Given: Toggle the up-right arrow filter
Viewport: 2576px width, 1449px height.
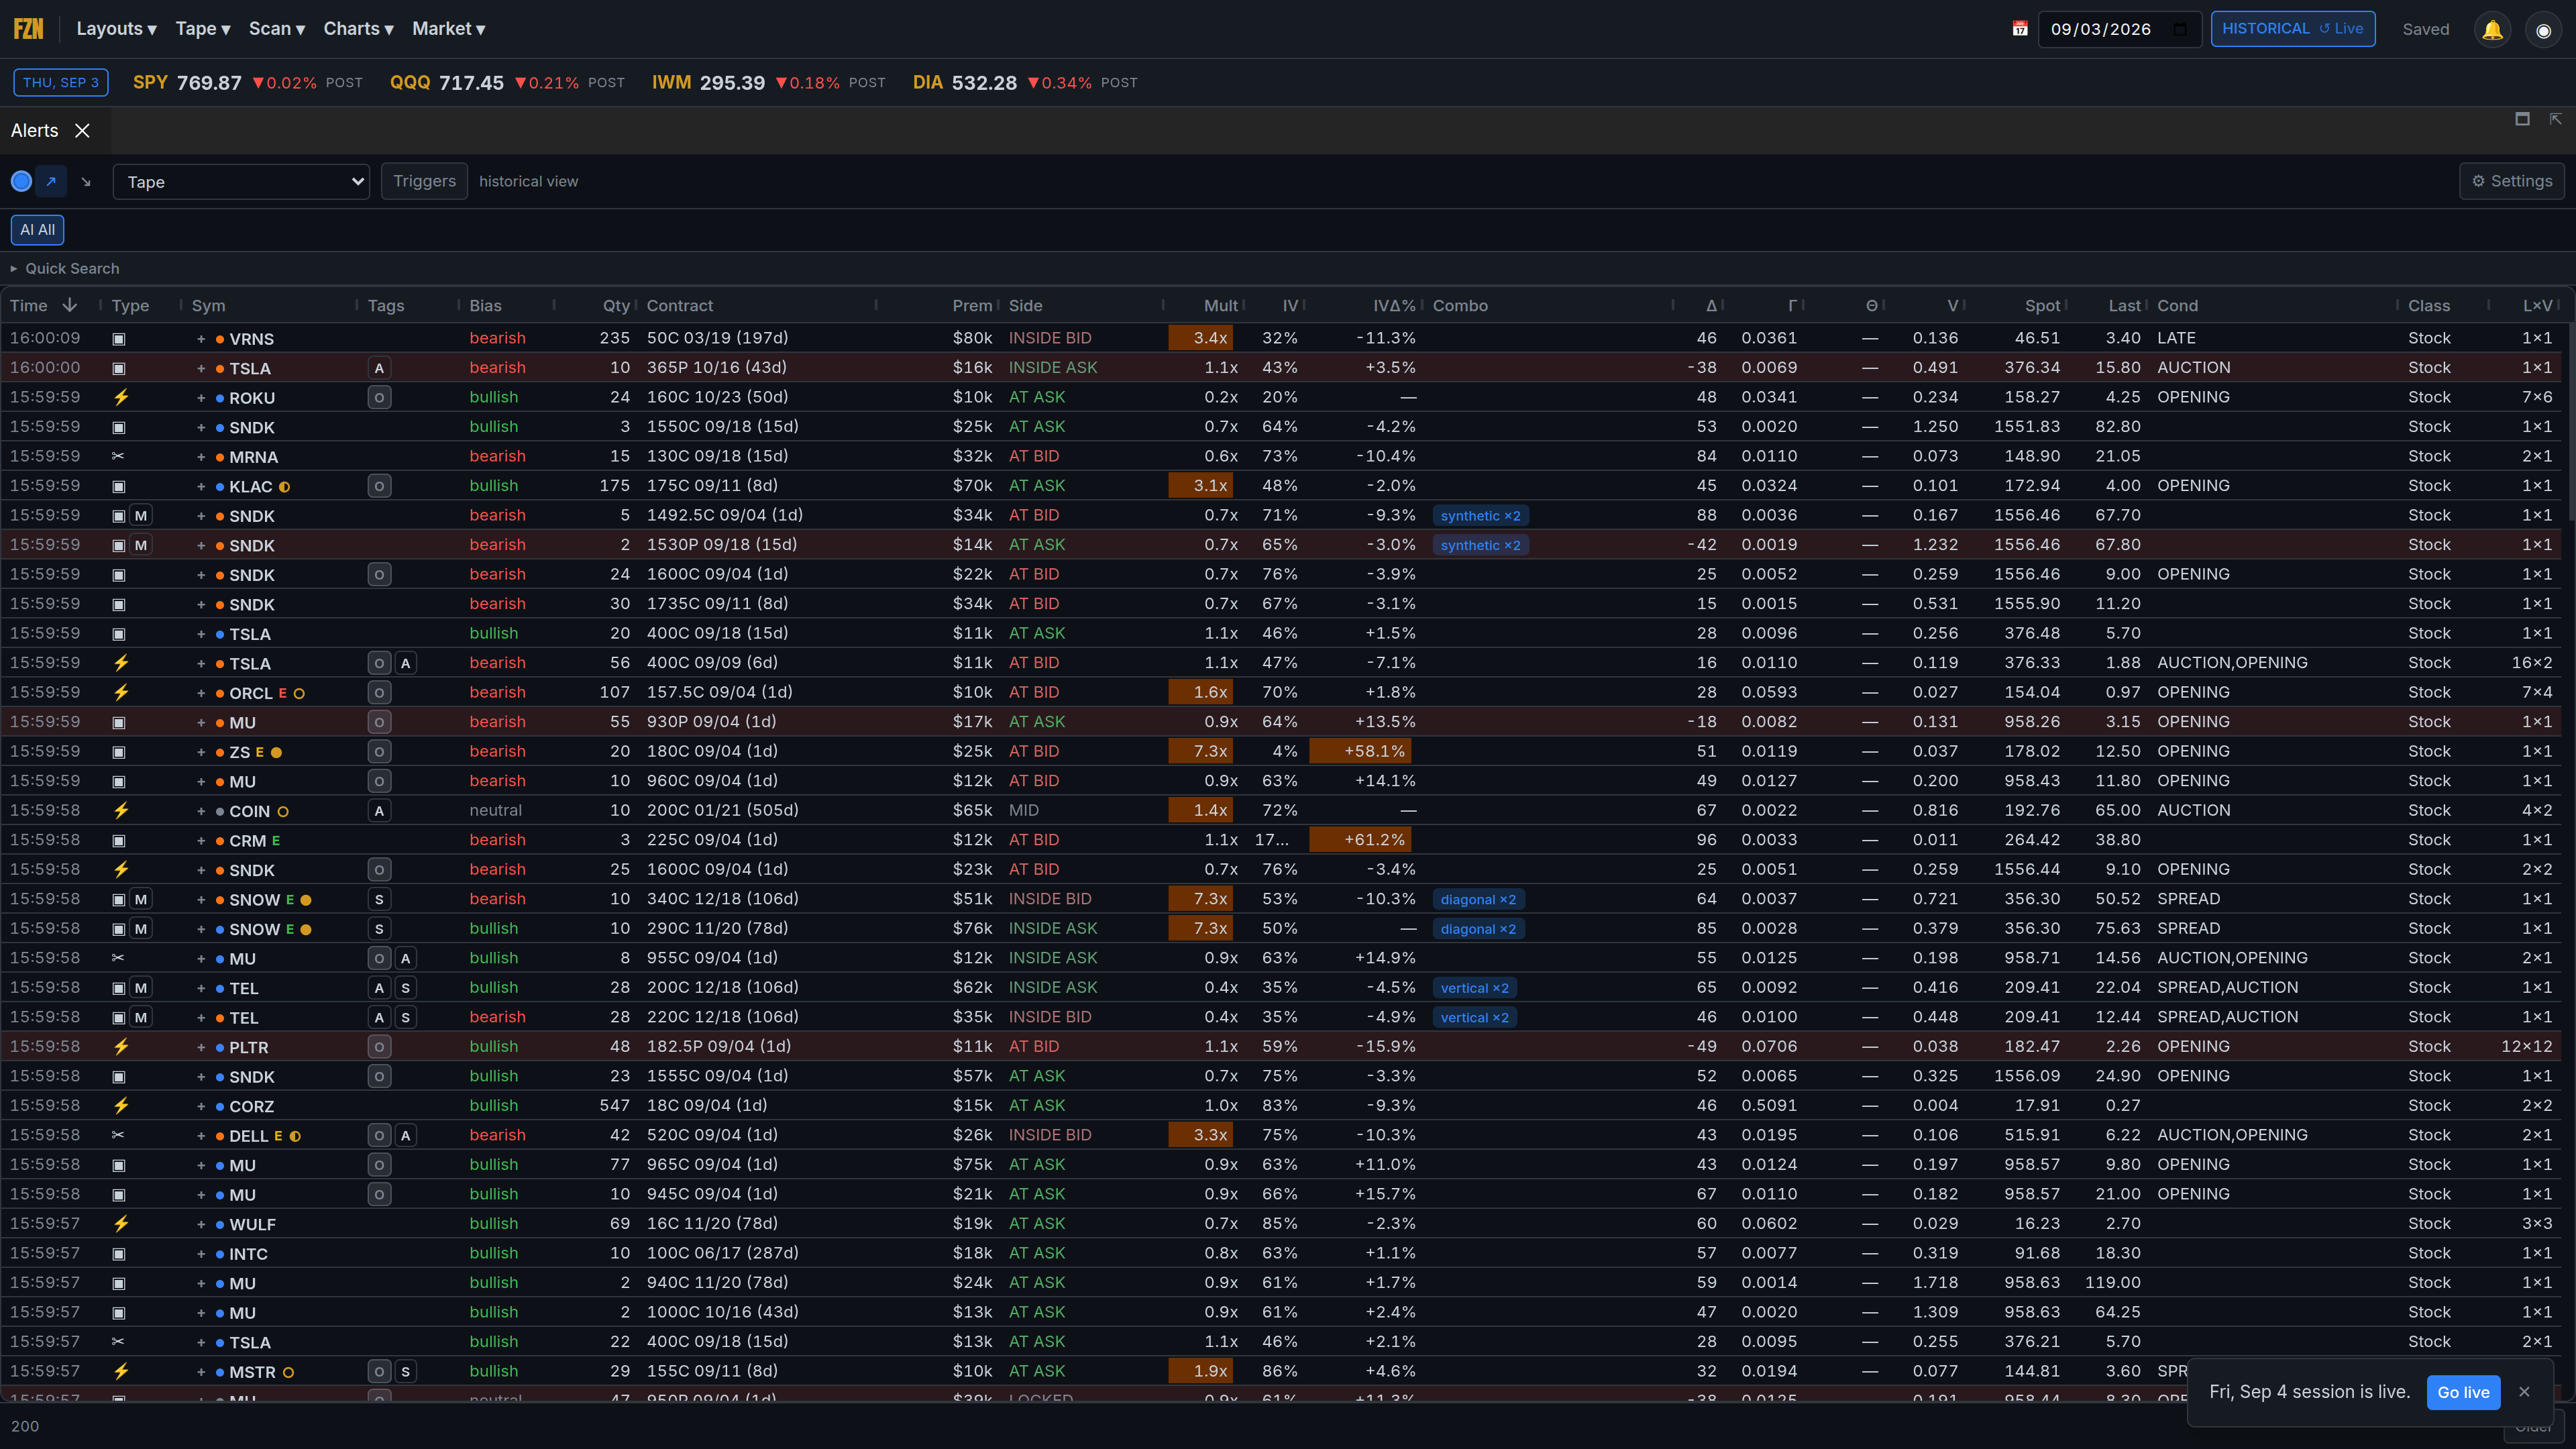Looking at the screenshot, I should pos(51,181).
